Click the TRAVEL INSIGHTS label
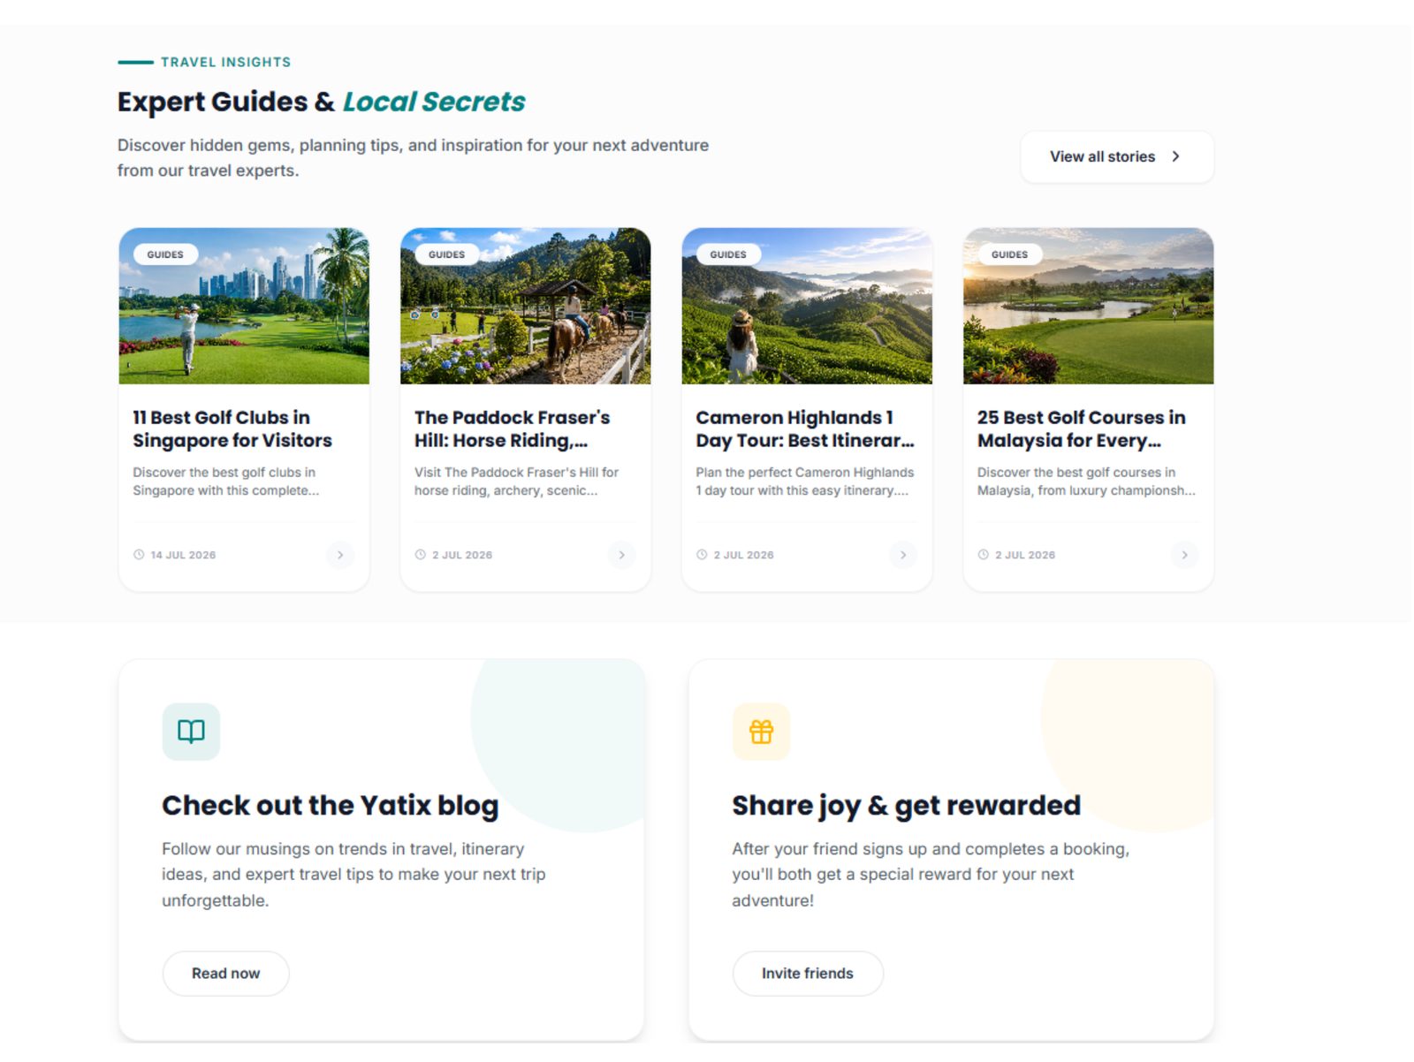Screen dimensions: 1414x1062 [226, 62]
